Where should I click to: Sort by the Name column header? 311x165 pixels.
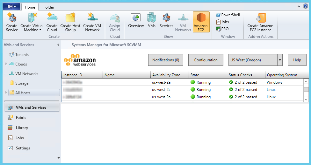point(127,75)
